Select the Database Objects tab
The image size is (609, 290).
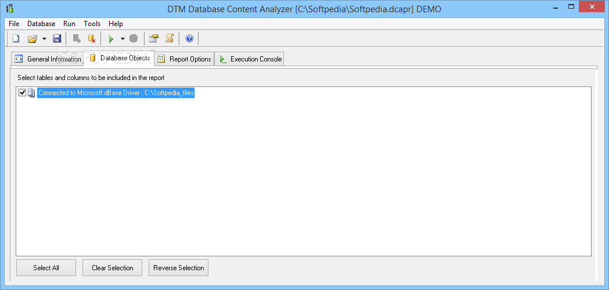pos(119,58)
